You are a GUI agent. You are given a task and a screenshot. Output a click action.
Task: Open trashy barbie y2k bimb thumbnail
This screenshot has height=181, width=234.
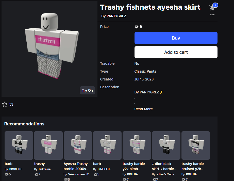[137, 145]
